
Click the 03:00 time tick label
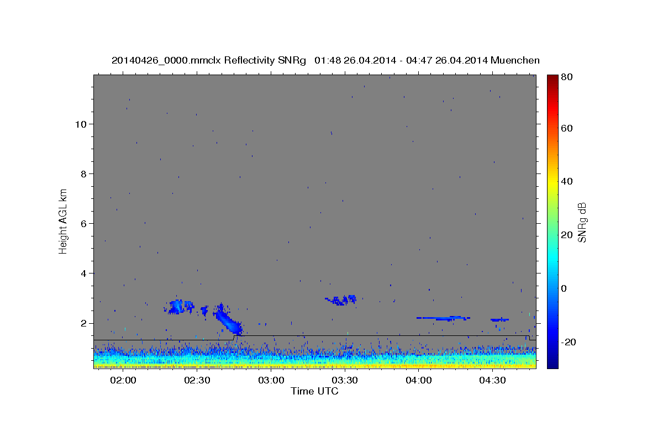271,380
